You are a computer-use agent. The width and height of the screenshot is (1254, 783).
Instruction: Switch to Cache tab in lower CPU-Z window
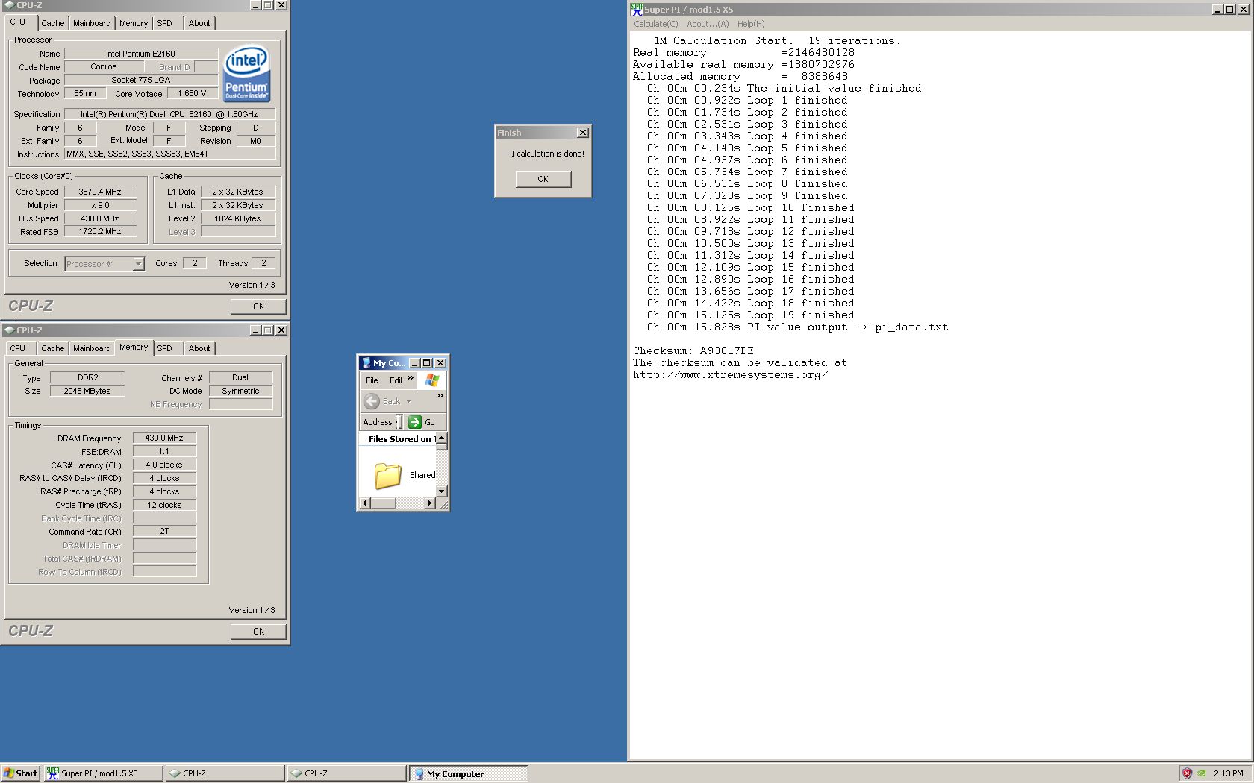pyautogui.click(x=52, y=348)
